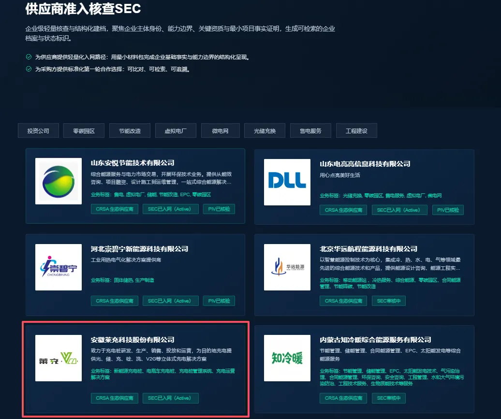Click SEC已入网 (Active) badge of 山东安悦节能
Viewport: 501px width, 419px height.
click(171, 209)
